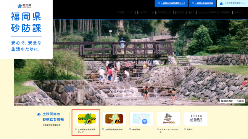248x139 pixels.
Task: Click the 福岡県 砂防課 site title
Action: pos(26,22)
